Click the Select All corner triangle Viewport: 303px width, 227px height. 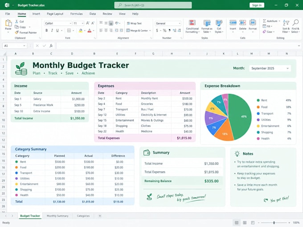point(4,54)
